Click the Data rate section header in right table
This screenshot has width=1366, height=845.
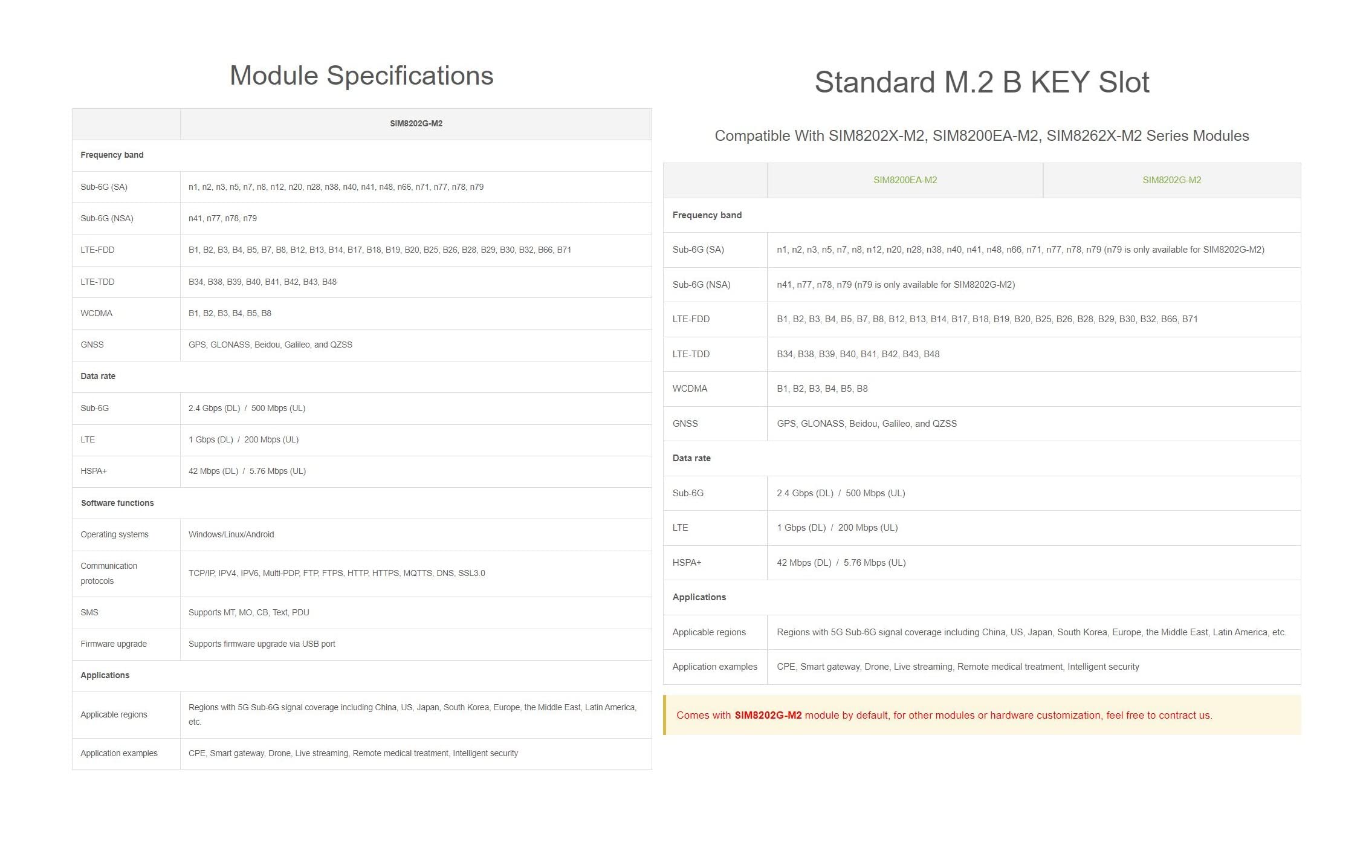click(982, 458)
